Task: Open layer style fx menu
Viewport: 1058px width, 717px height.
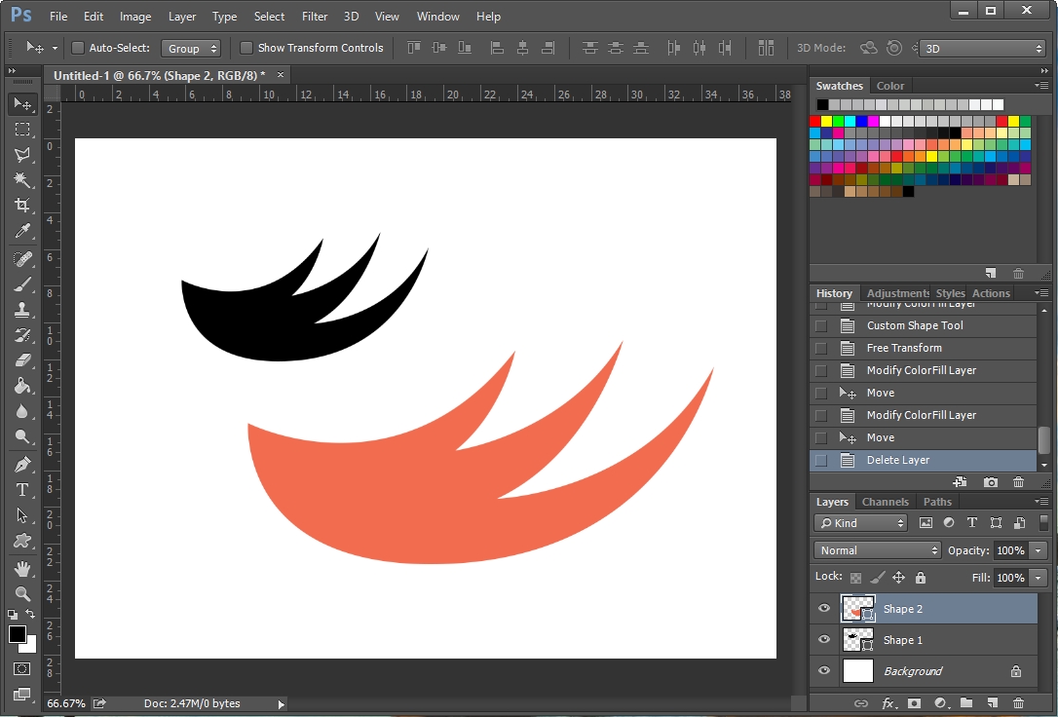Action: click(x=888, y=702)
